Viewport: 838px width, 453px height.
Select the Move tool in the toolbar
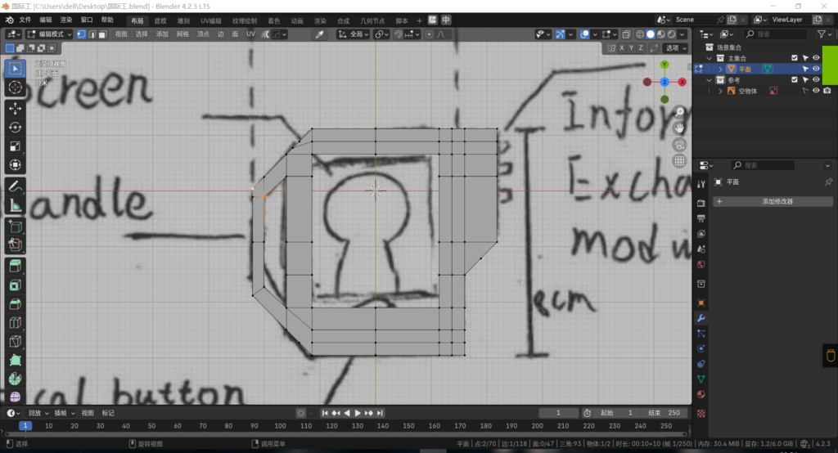[16, 107]
